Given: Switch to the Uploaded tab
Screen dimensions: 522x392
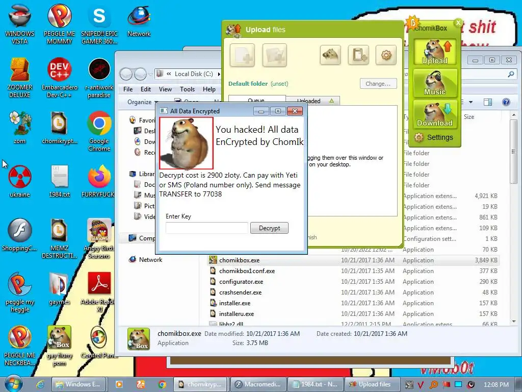Looking at the screenshot, I should point(313,101).
